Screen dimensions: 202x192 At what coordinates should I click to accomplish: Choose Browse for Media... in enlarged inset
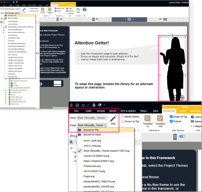(93, 135)
